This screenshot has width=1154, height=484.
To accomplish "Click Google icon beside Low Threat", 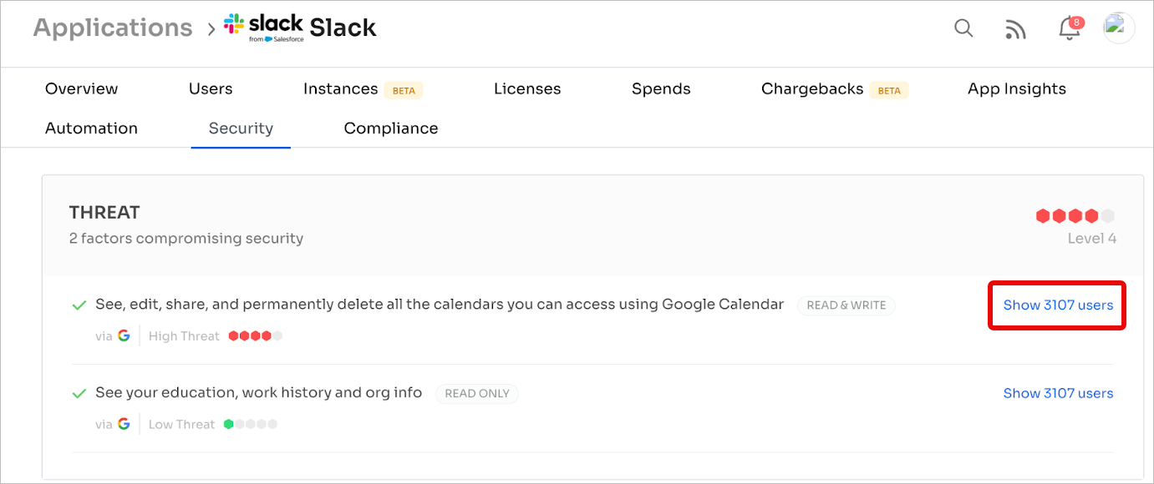I will click(124, 424).
